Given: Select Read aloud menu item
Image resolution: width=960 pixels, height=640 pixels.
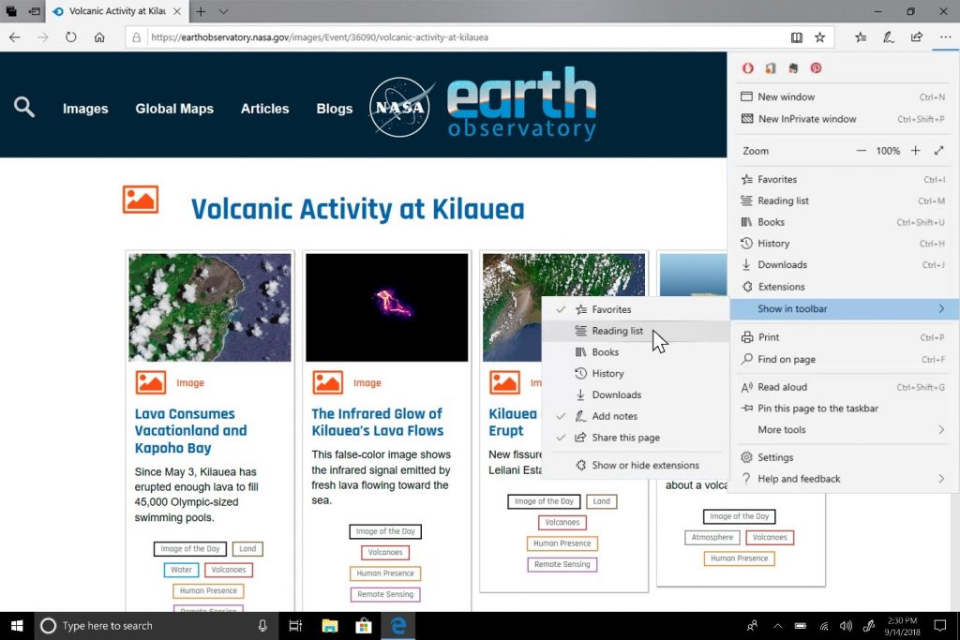Looking at the screenshot, I should [x=843, y=387].
